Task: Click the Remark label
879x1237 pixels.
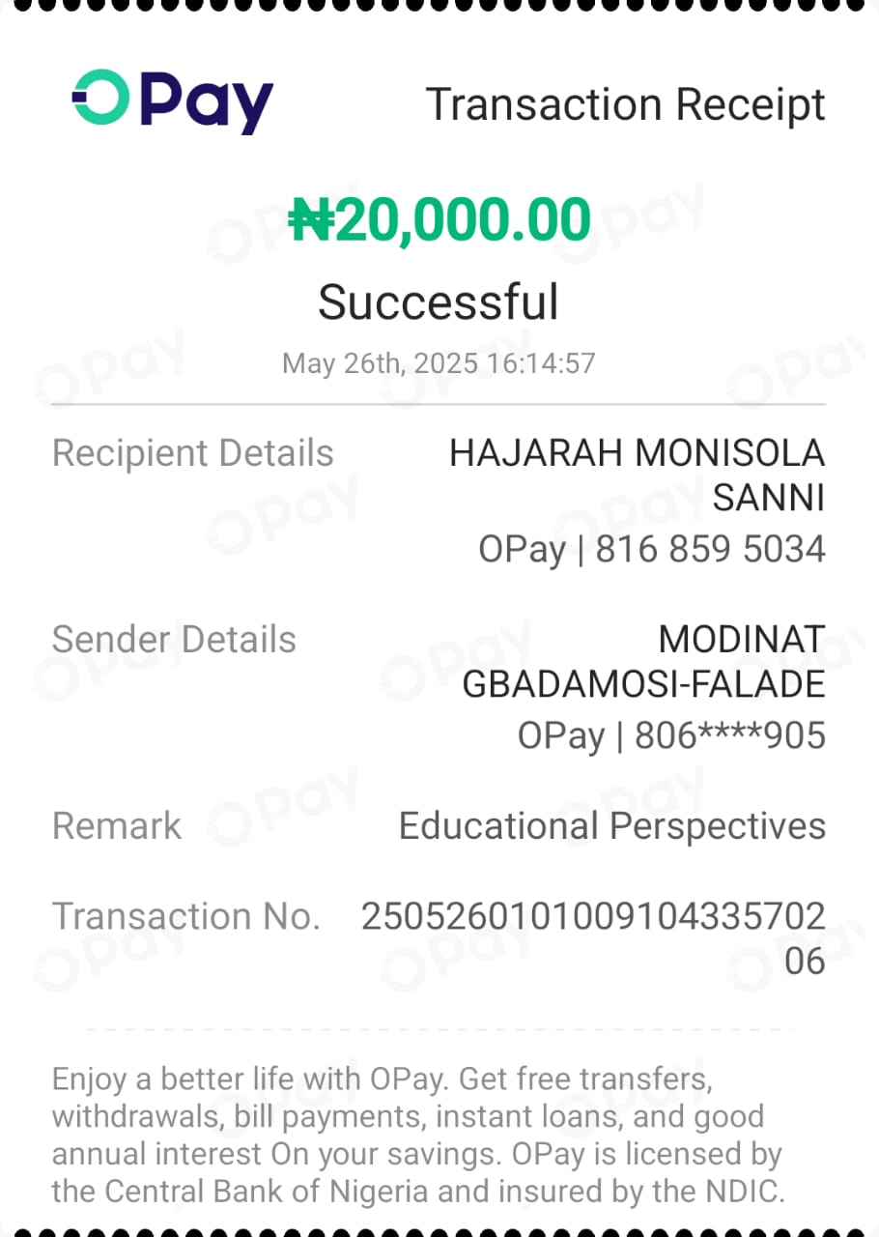Action: (117, 826)
